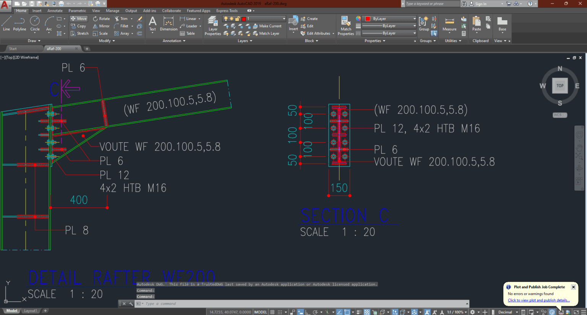Open the Match Properties tool
The height and width of the screenshot is (315, 587).
pos(345,24)
